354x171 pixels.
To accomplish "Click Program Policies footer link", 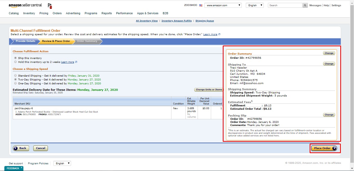I will pyautogui.click(x=38, y=163).
